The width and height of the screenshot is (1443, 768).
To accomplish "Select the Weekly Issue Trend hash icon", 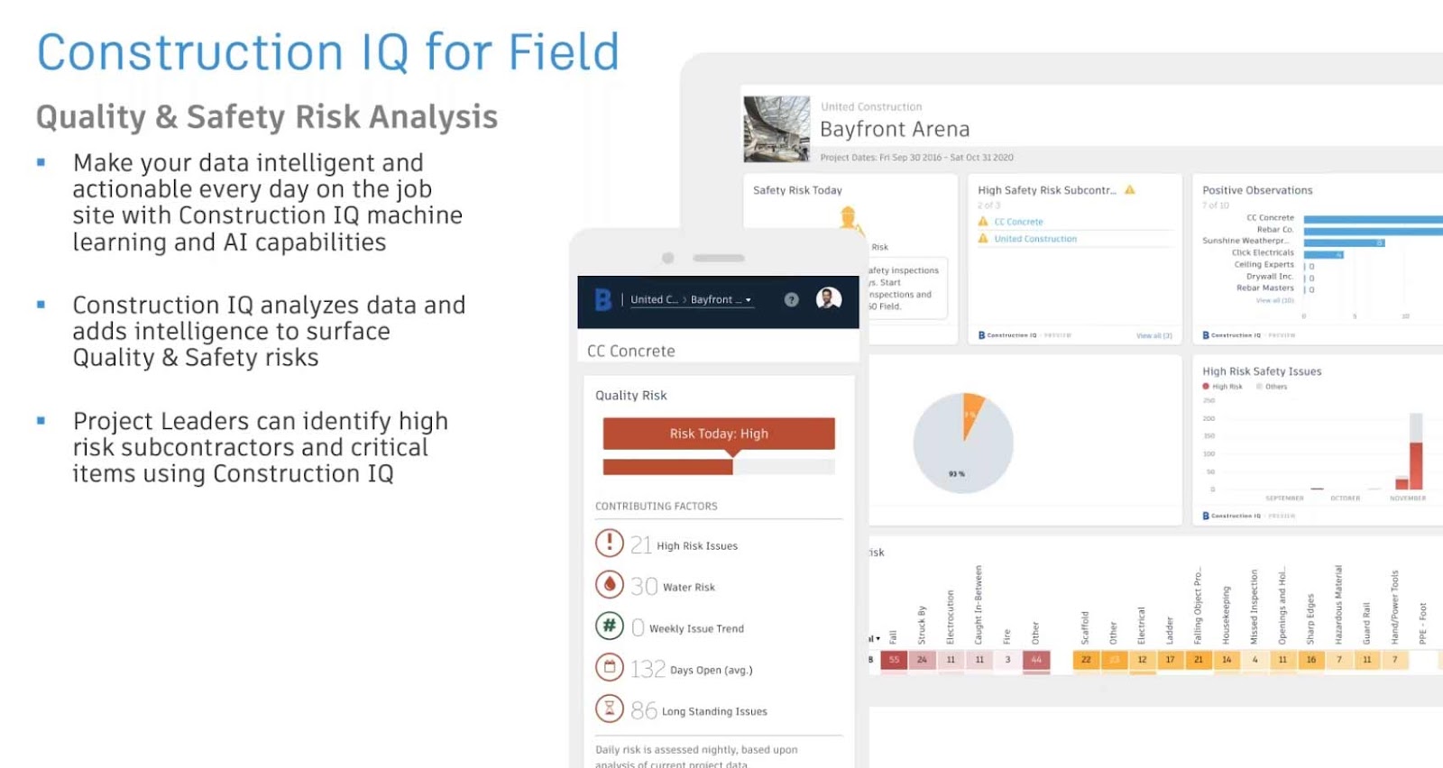I will [610, 626].
